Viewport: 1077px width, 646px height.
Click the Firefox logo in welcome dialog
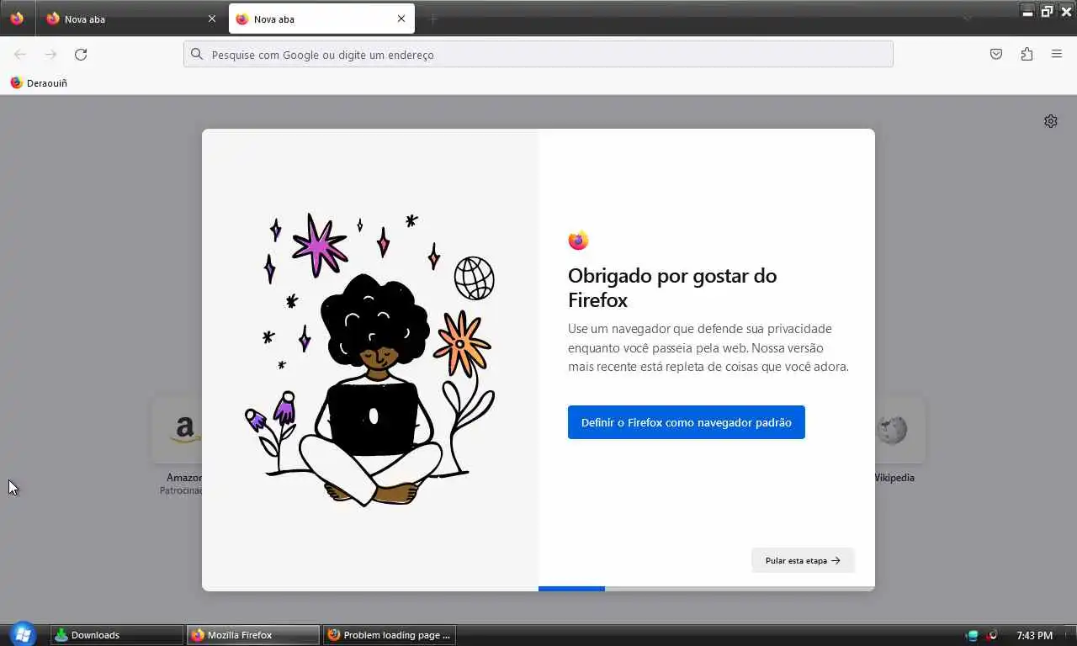tap(578, 241)
